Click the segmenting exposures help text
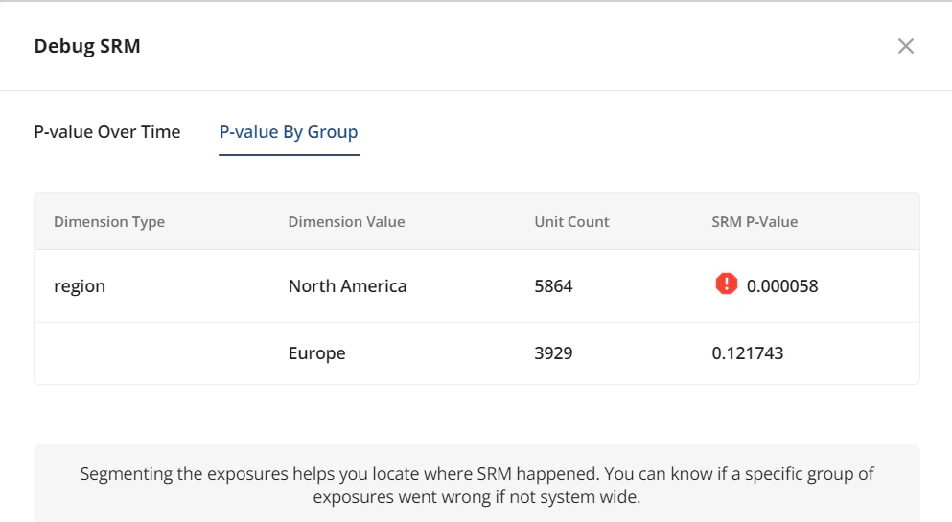Screen dimensions: 952x522 [476, 485]
